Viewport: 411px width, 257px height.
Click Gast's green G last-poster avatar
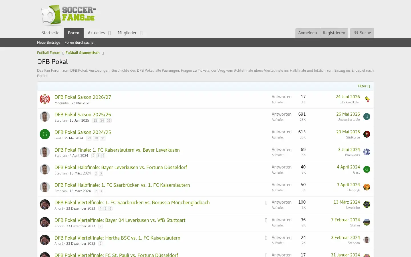click(x=367, y=169)
